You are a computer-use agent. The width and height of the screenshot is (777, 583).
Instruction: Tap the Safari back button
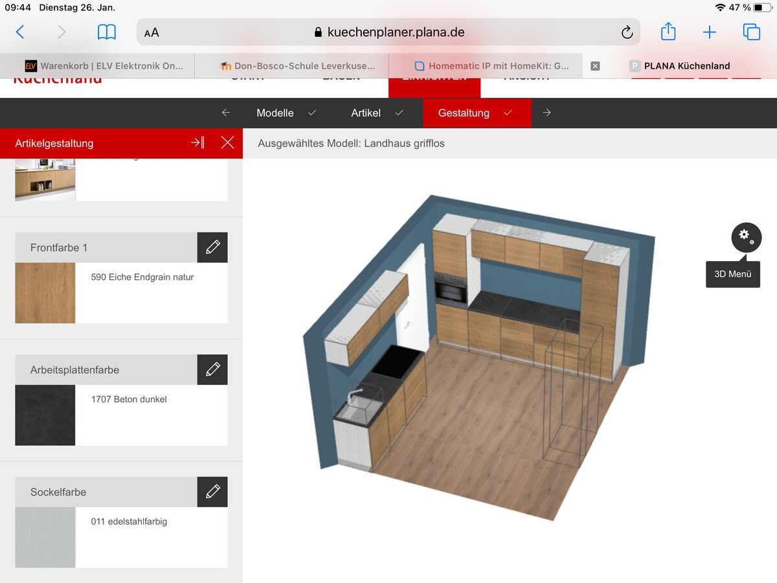(20, 32)
